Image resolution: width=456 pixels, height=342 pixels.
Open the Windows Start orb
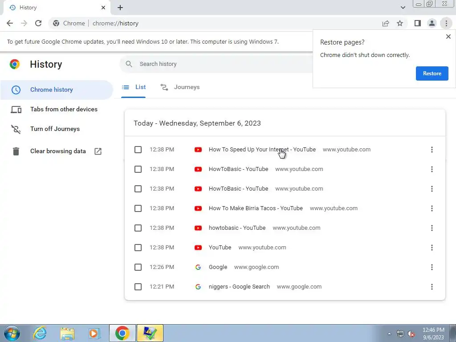coord(12,333)
